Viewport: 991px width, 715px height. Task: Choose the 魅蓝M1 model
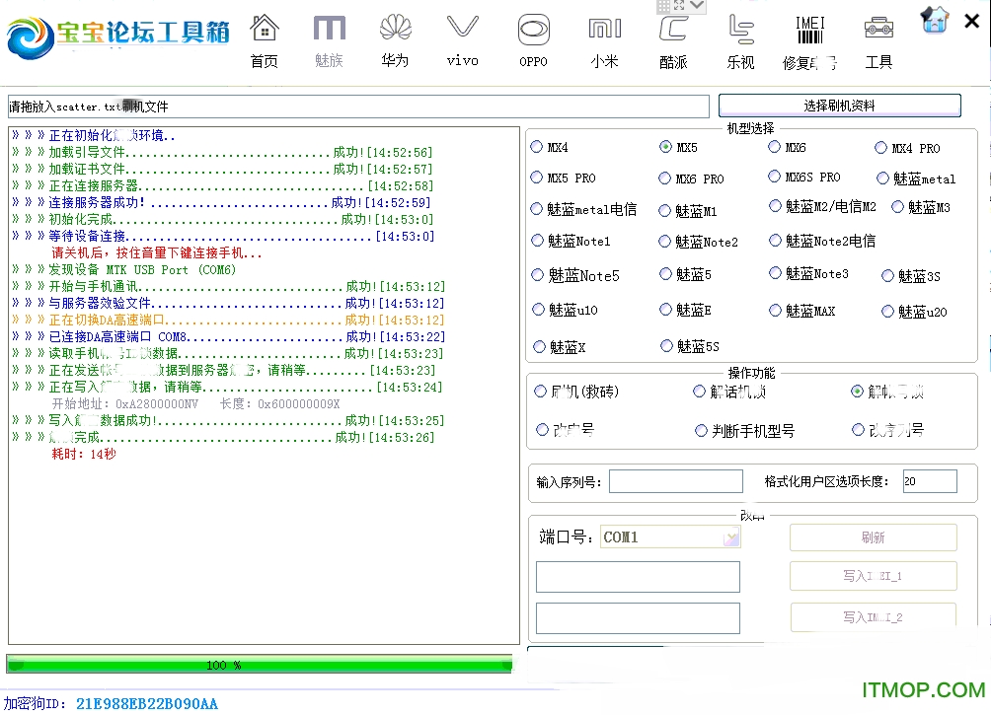(665, 211)
